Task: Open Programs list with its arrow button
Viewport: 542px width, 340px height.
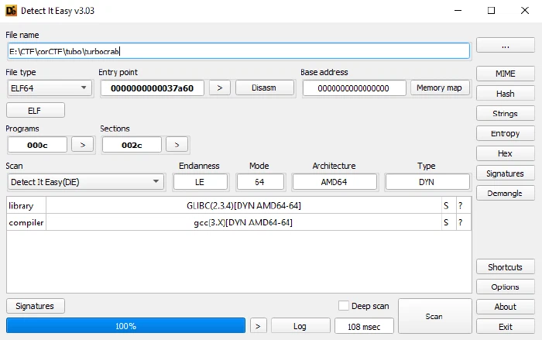Action: tap(82, 145)
